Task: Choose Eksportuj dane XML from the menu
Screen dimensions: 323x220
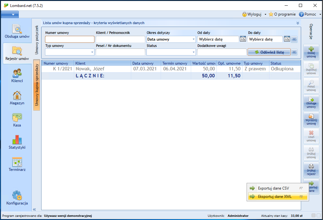Action: 278,197
